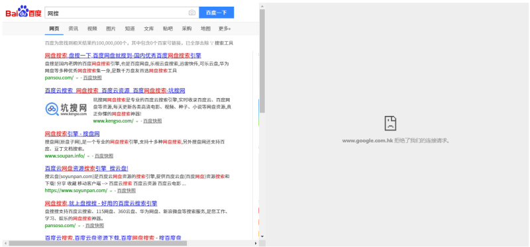Click the vertical scrollbar thumb of Baidu pane
530x247 pixels.
(262, 61)
